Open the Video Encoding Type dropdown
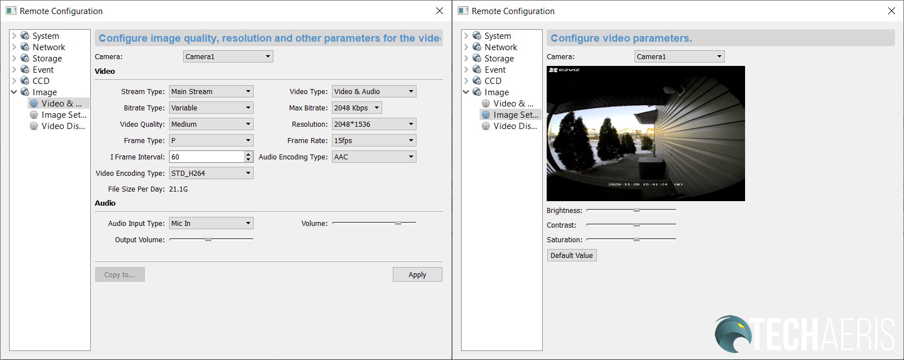This screenshot has height=360, width=904. coord(211,173)
